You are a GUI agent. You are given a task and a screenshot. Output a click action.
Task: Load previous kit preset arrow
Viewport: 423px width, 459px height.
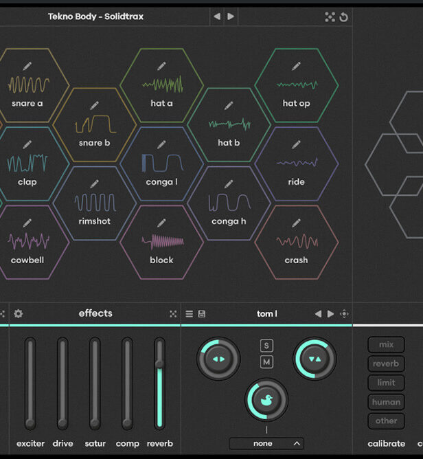pyautogui.click(x=217, y=16)
